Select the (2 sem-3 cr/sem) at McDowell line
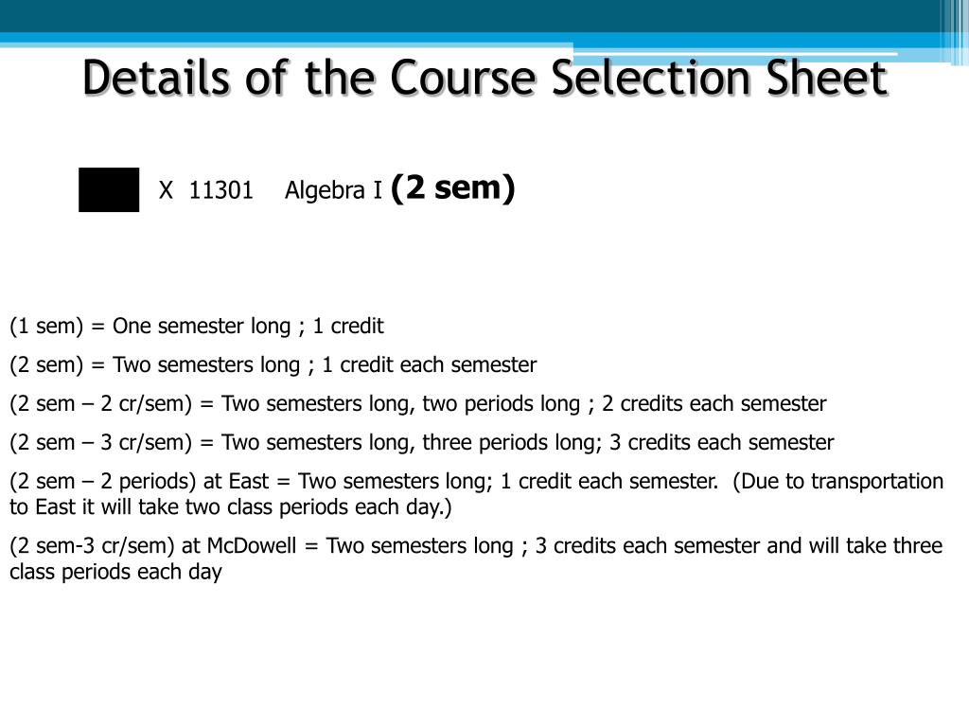The image size is (969, 727). pyautogui.click(x=476, y=559)
